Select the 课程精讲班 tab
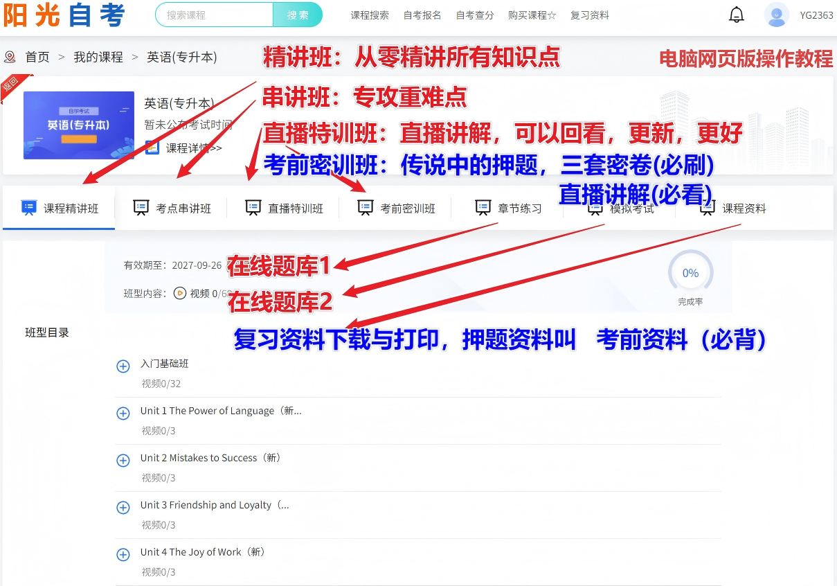The image size is (837, 586). [x=71, y=208]
